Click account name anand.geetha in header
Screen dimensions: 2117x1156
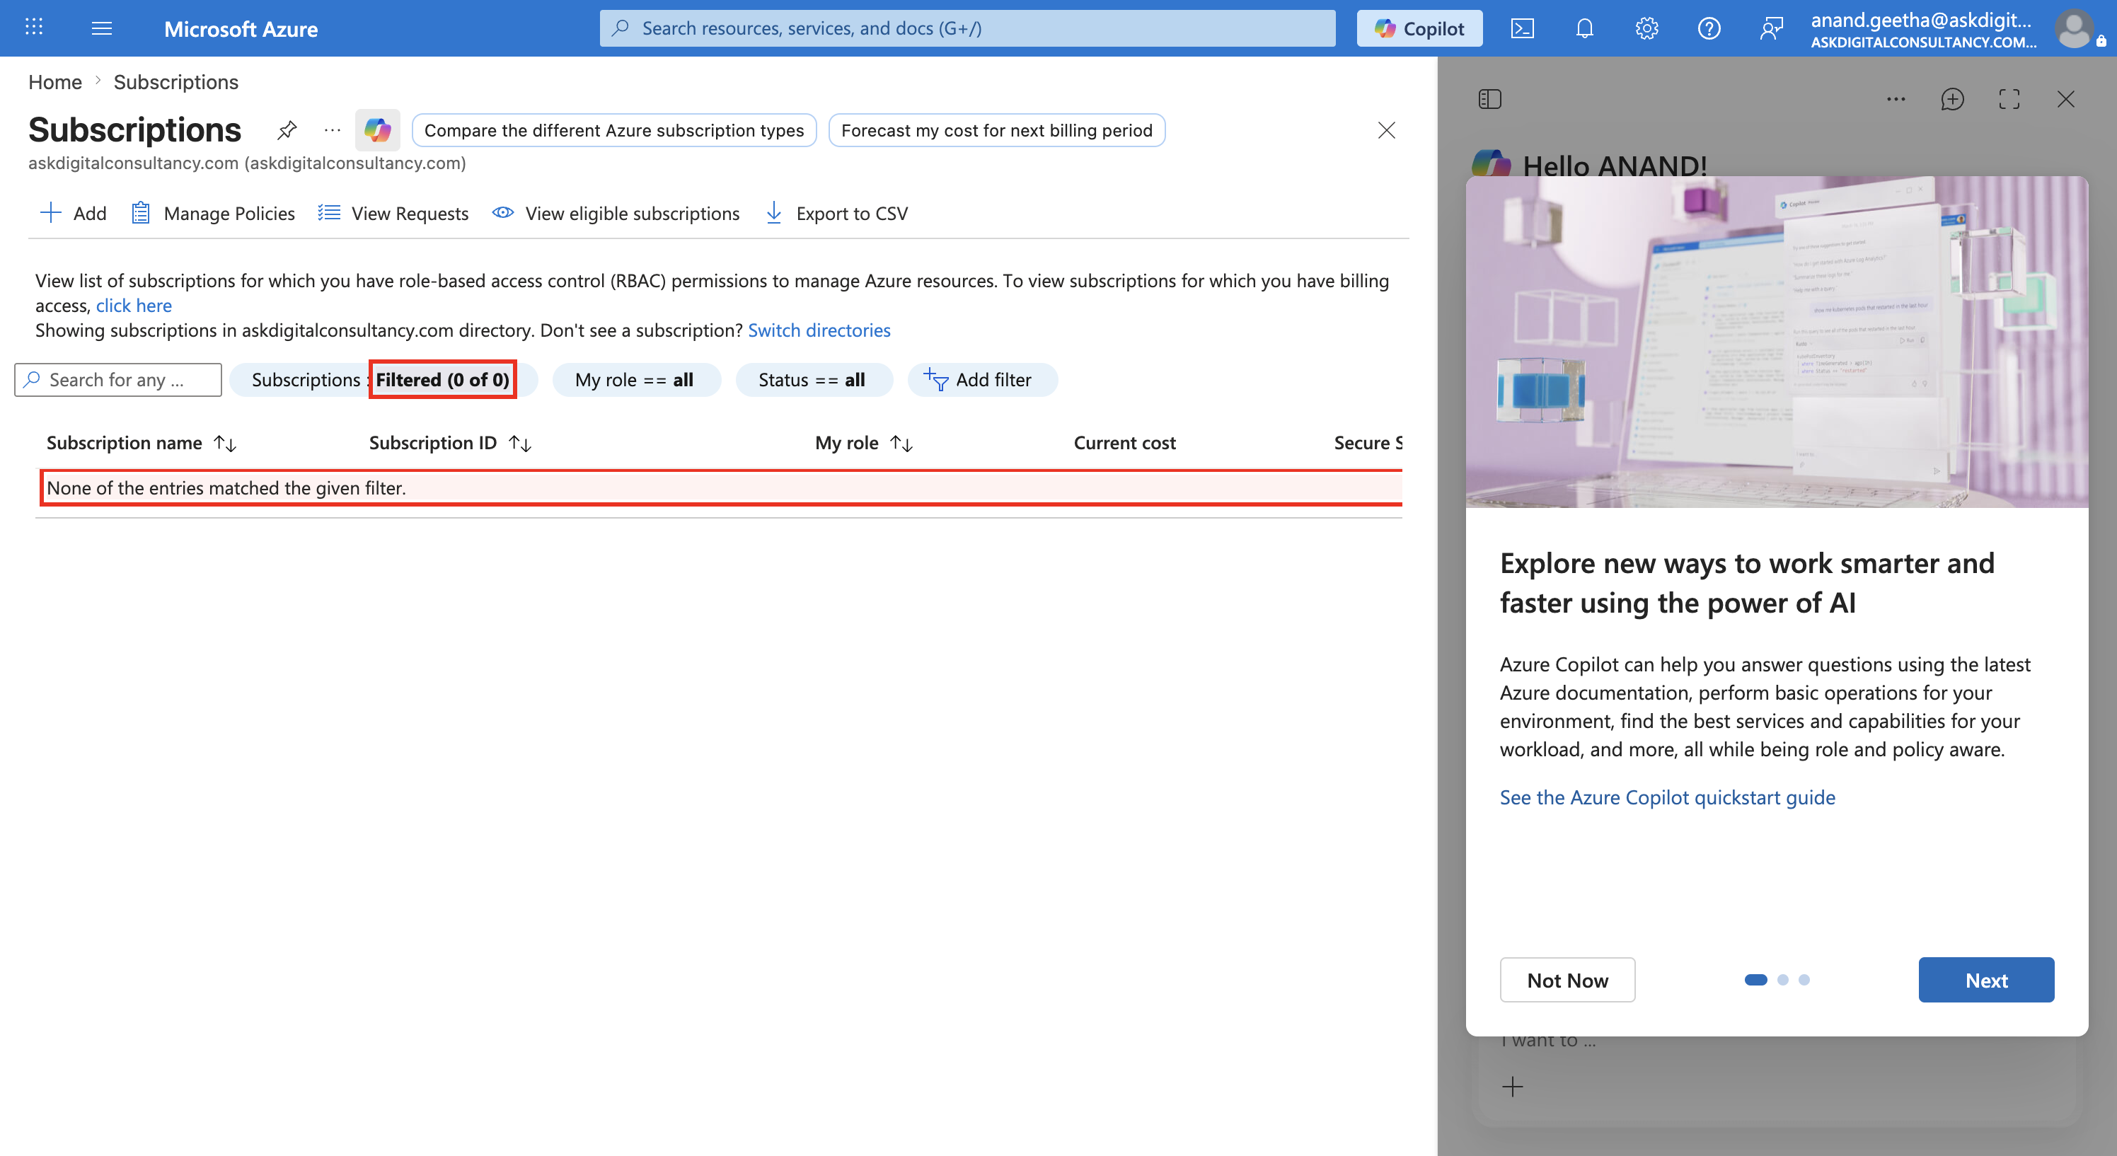(1920, 20)
